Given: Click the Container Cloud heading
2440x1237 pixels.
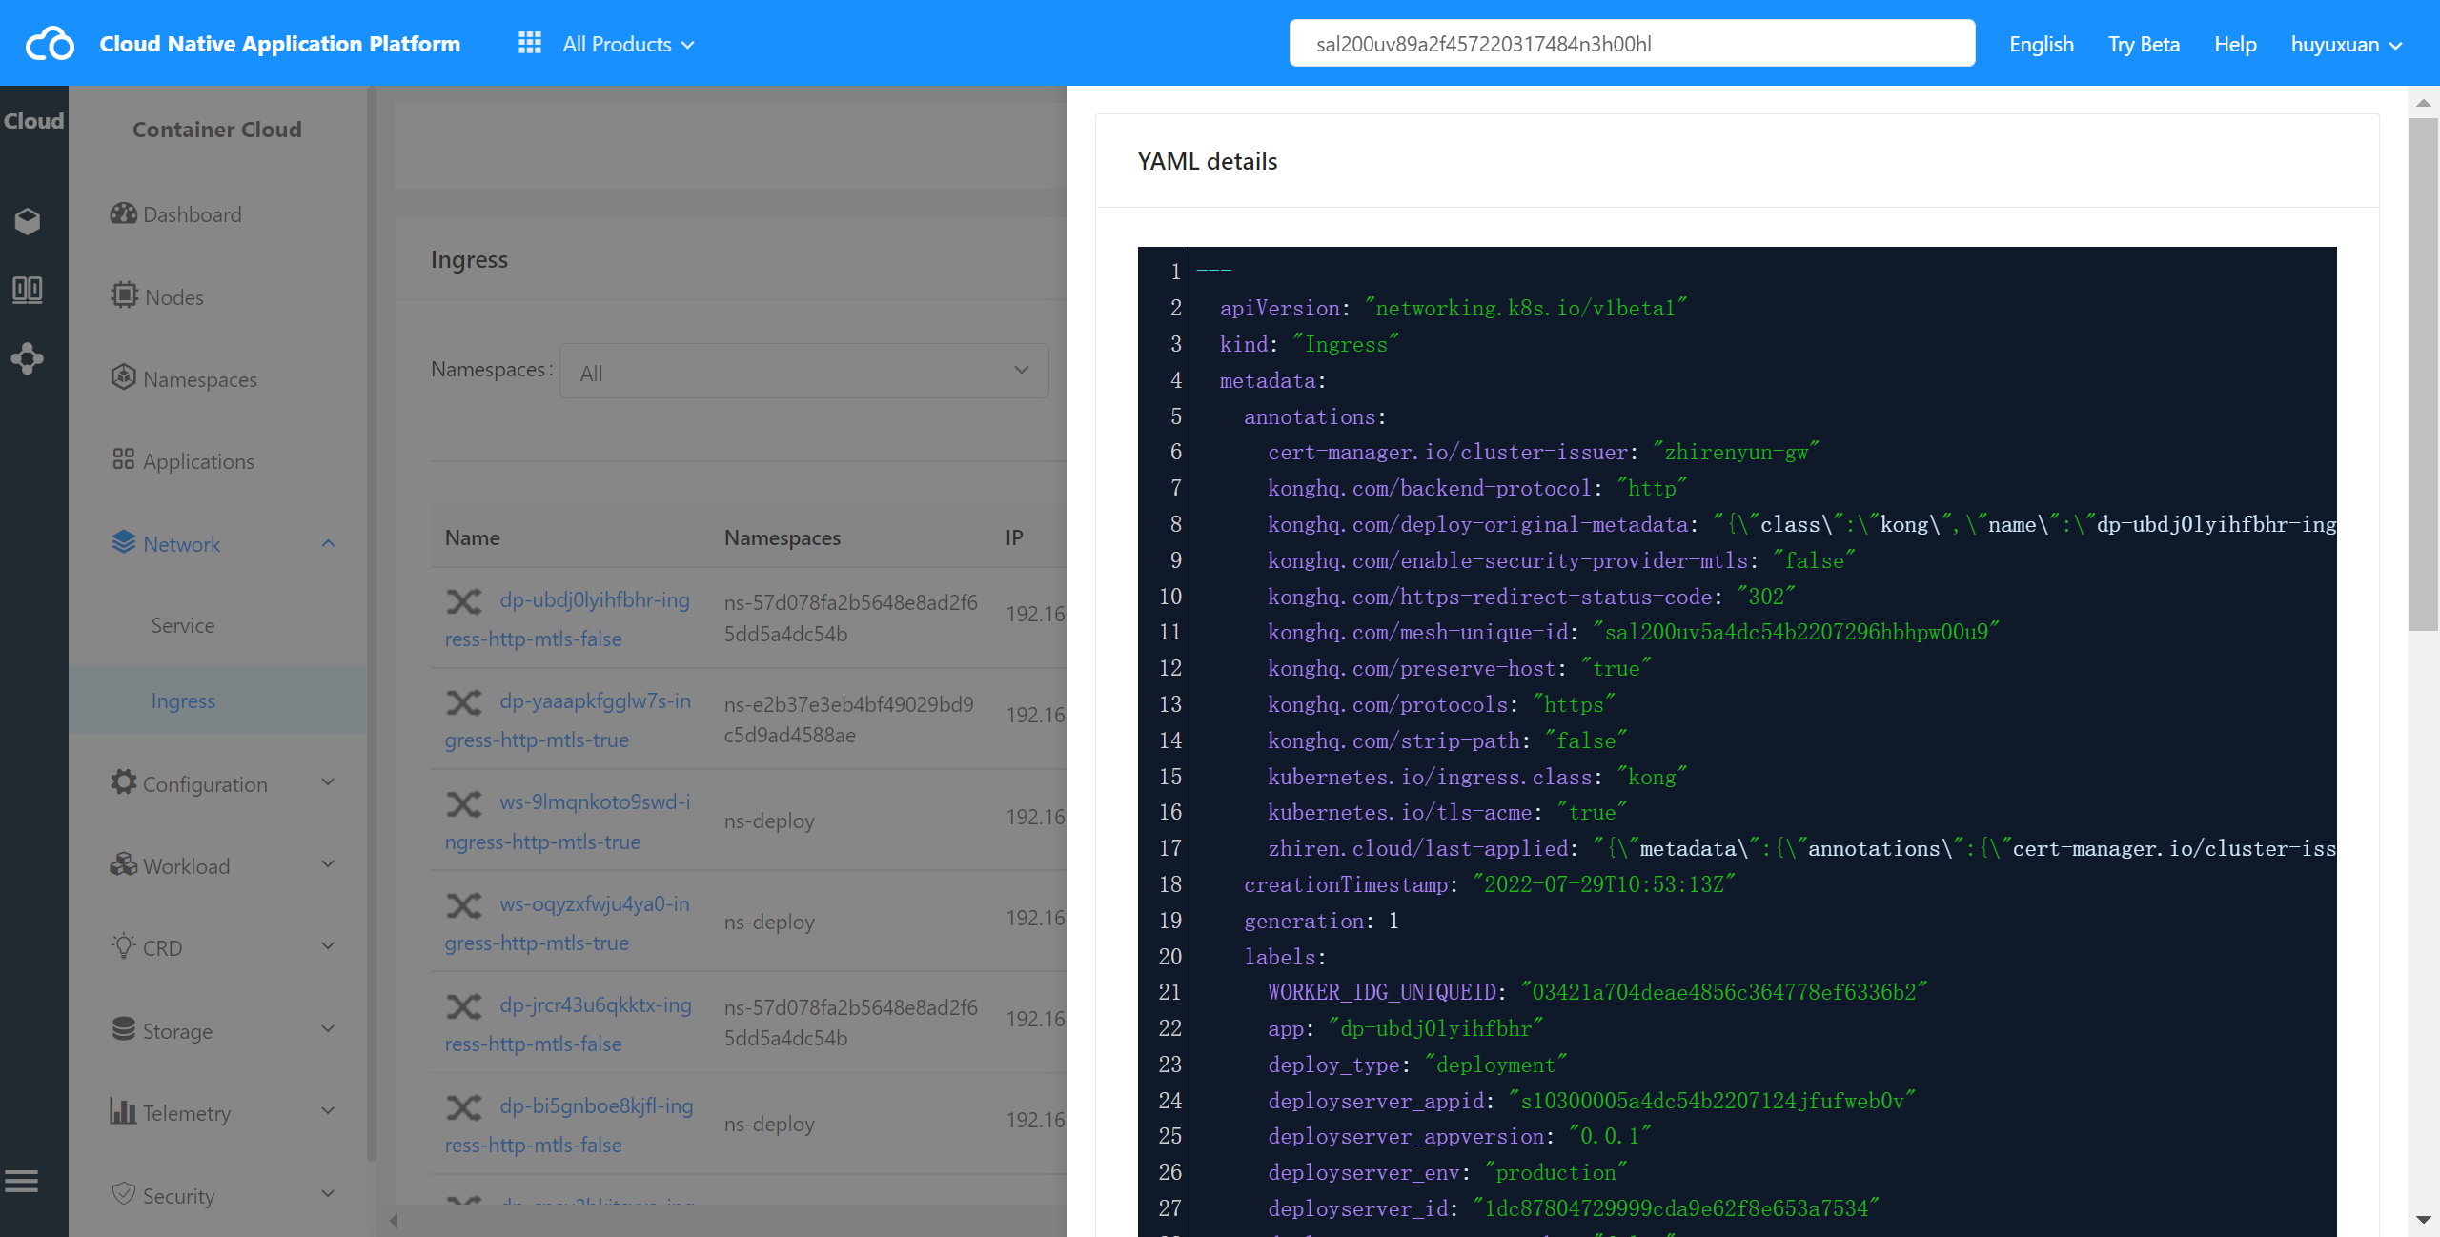Looking at the screenshot, I should 216,130.
